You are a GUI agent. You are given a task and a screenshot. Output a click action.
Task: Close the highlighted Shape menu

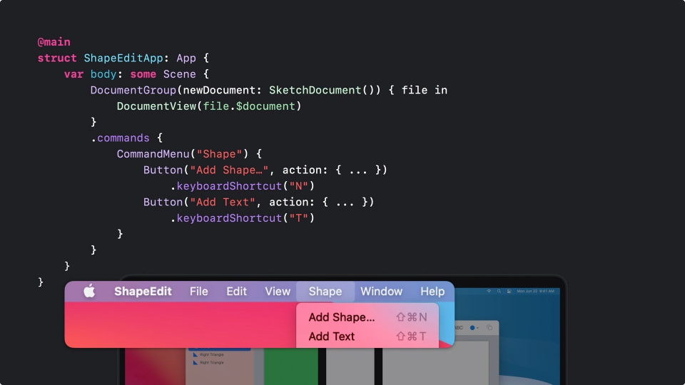(x=325, y=291)
